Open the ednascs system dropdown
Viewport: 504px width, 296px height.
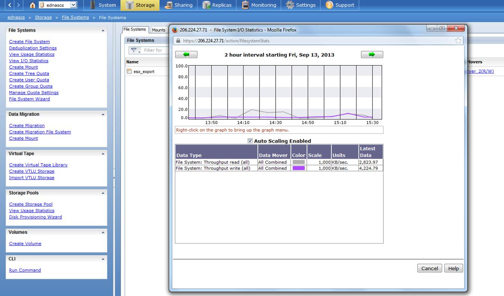pos(73,5)
